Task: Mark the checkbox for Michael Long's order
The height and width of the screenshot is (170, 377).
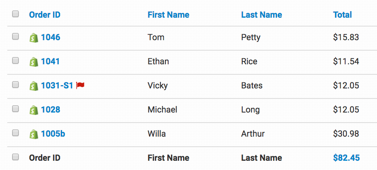Action: coord(15,109)
